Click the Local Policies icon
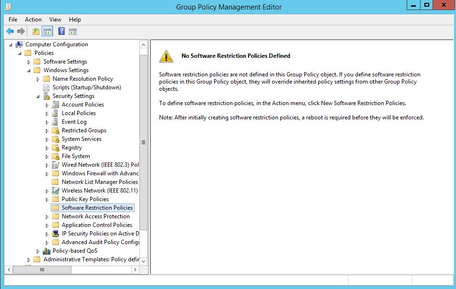This screenshot has height=289, width=456. 55,113
